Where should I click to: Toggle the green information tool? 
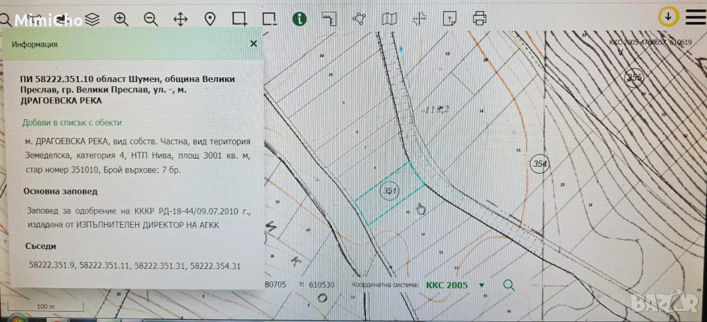click(x=299, y=19)
